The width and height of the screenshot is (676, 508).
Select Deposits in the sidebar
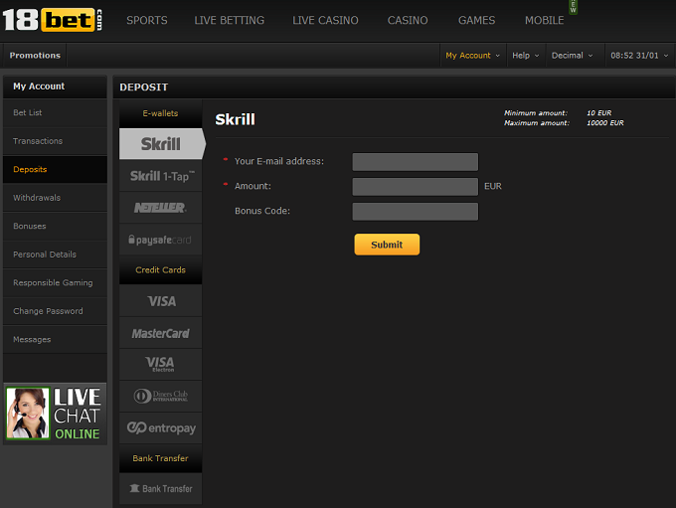point(56,169)
